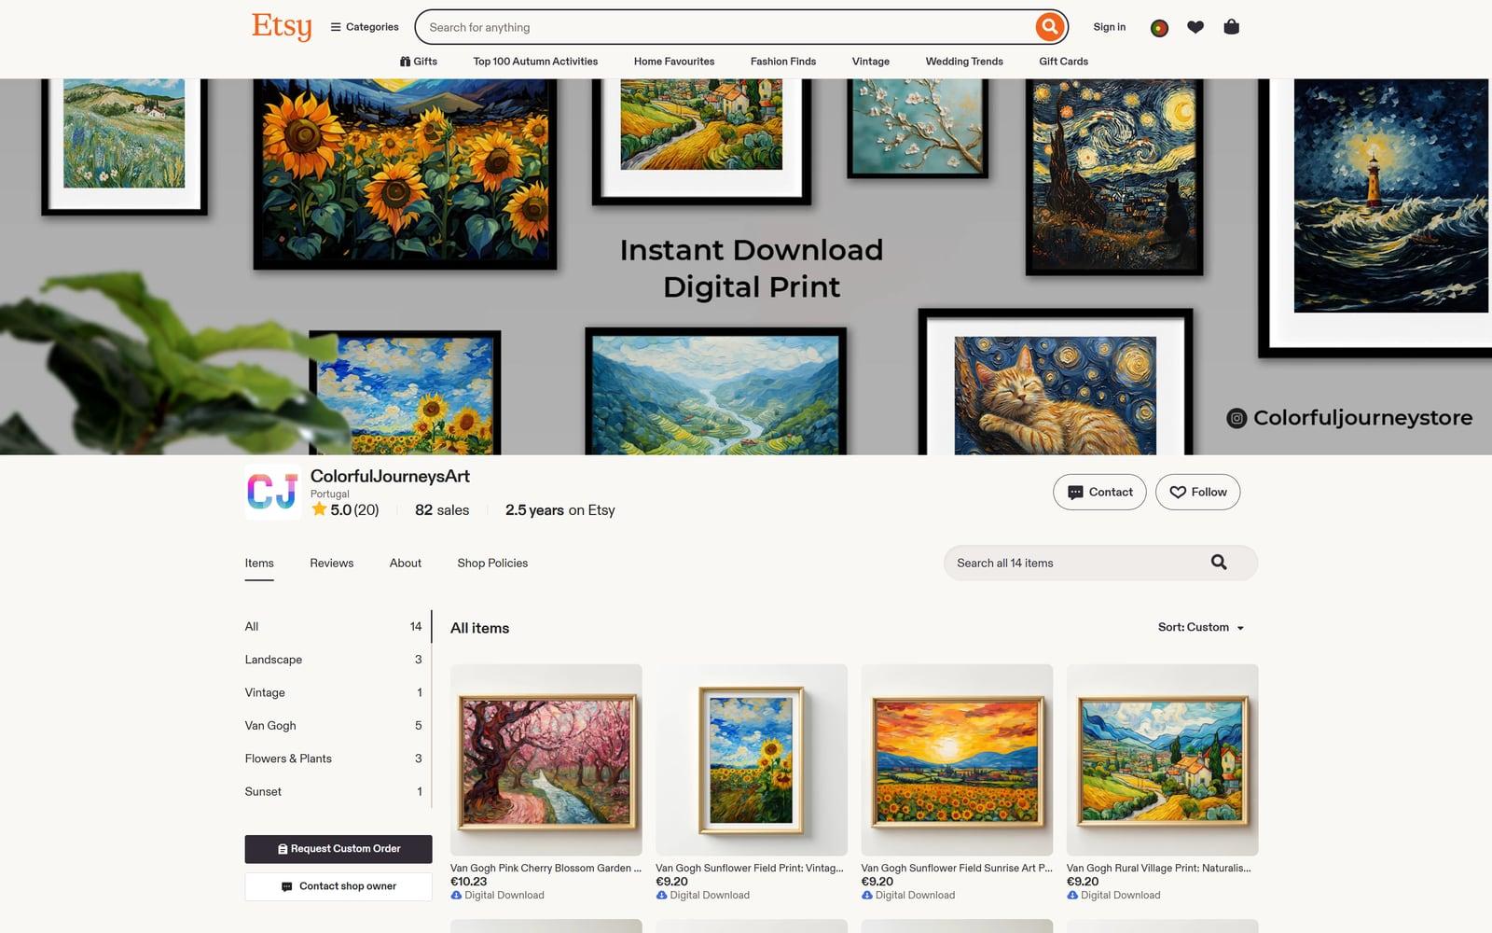Click the Etsy logo

point(282,27)
